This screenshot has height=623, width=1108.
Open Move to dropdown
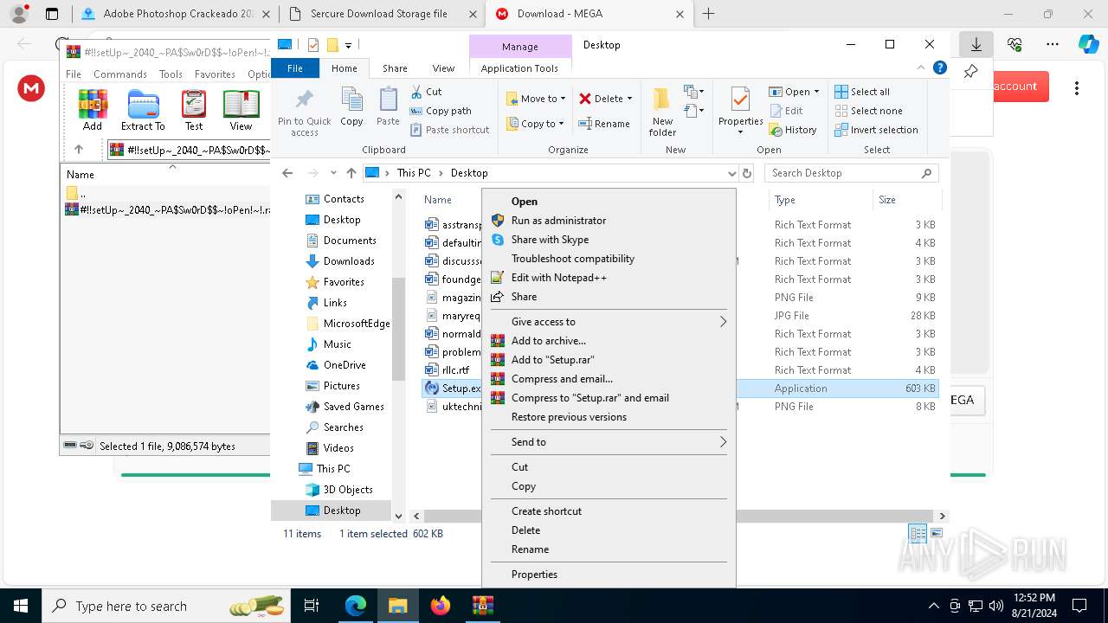coord(536,99)
